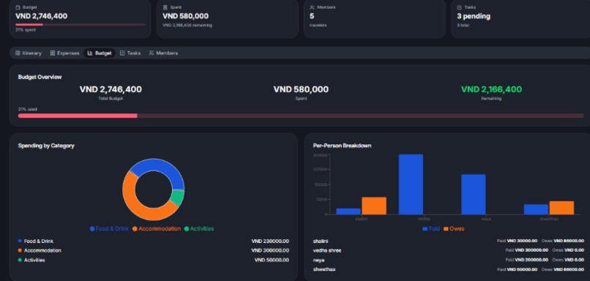Click the 5 travelers count on Members card
The width and height of the screenshot is (590, 281).
click(312, 16)
